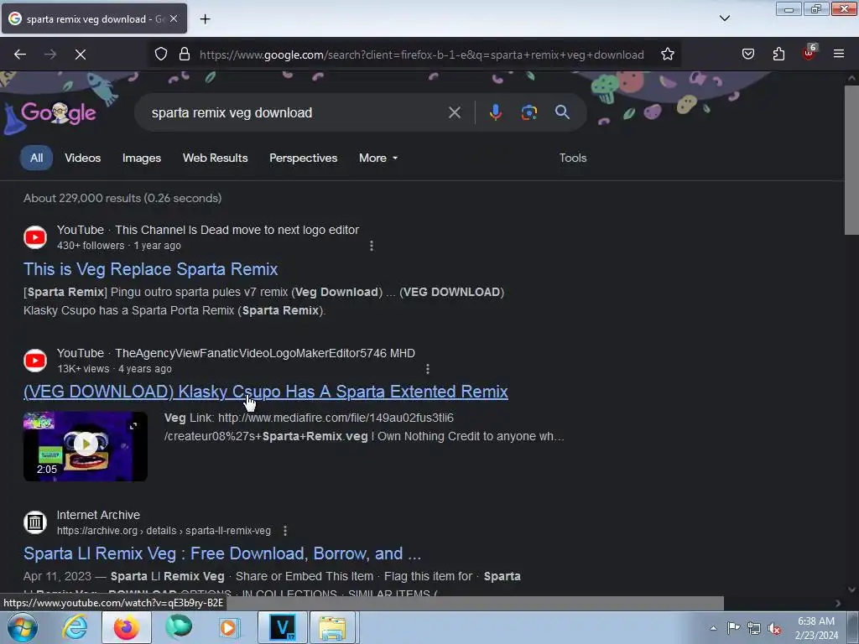Click the muted volume tray icon
The image size is (859, 644).
pyautogui.click(x=774, y=628)
